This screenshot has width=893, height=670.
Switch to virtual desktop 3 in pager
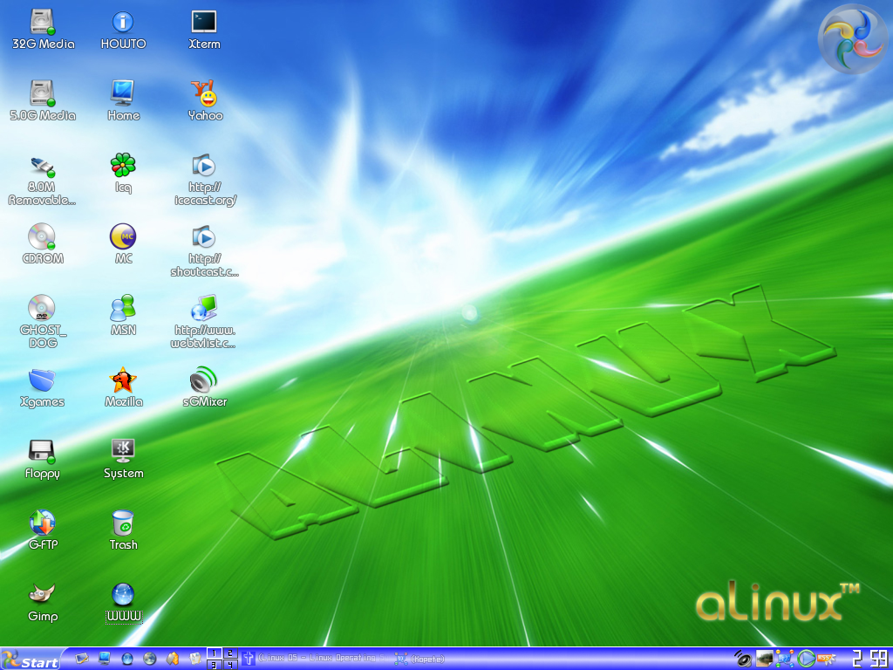(214, 664)
